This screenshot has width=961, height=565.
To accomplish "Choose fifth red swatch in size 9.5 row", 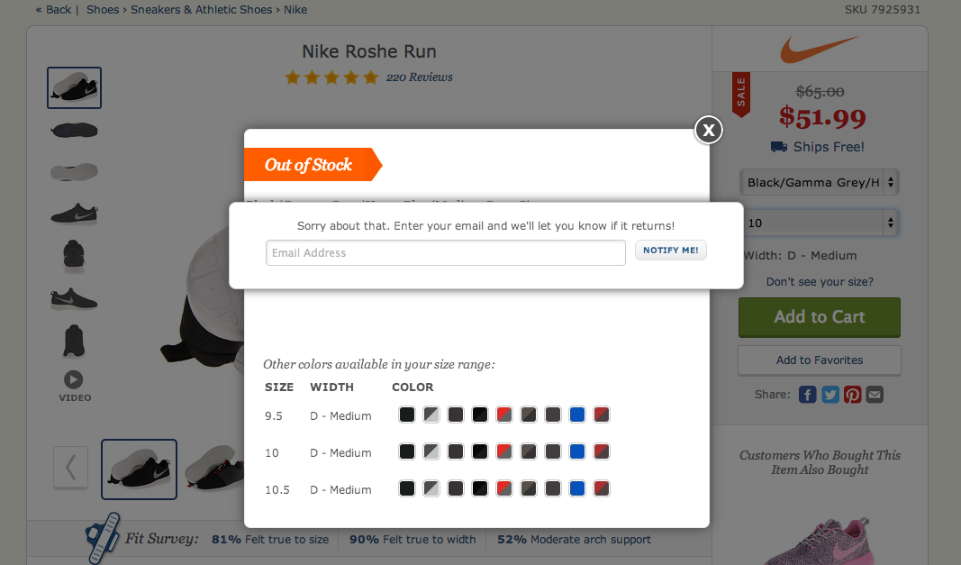I will (x=504, y=415).
